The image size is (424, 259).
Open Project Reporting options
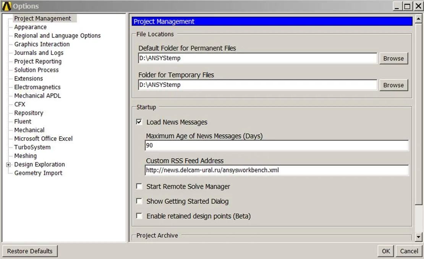coord(38,61)
